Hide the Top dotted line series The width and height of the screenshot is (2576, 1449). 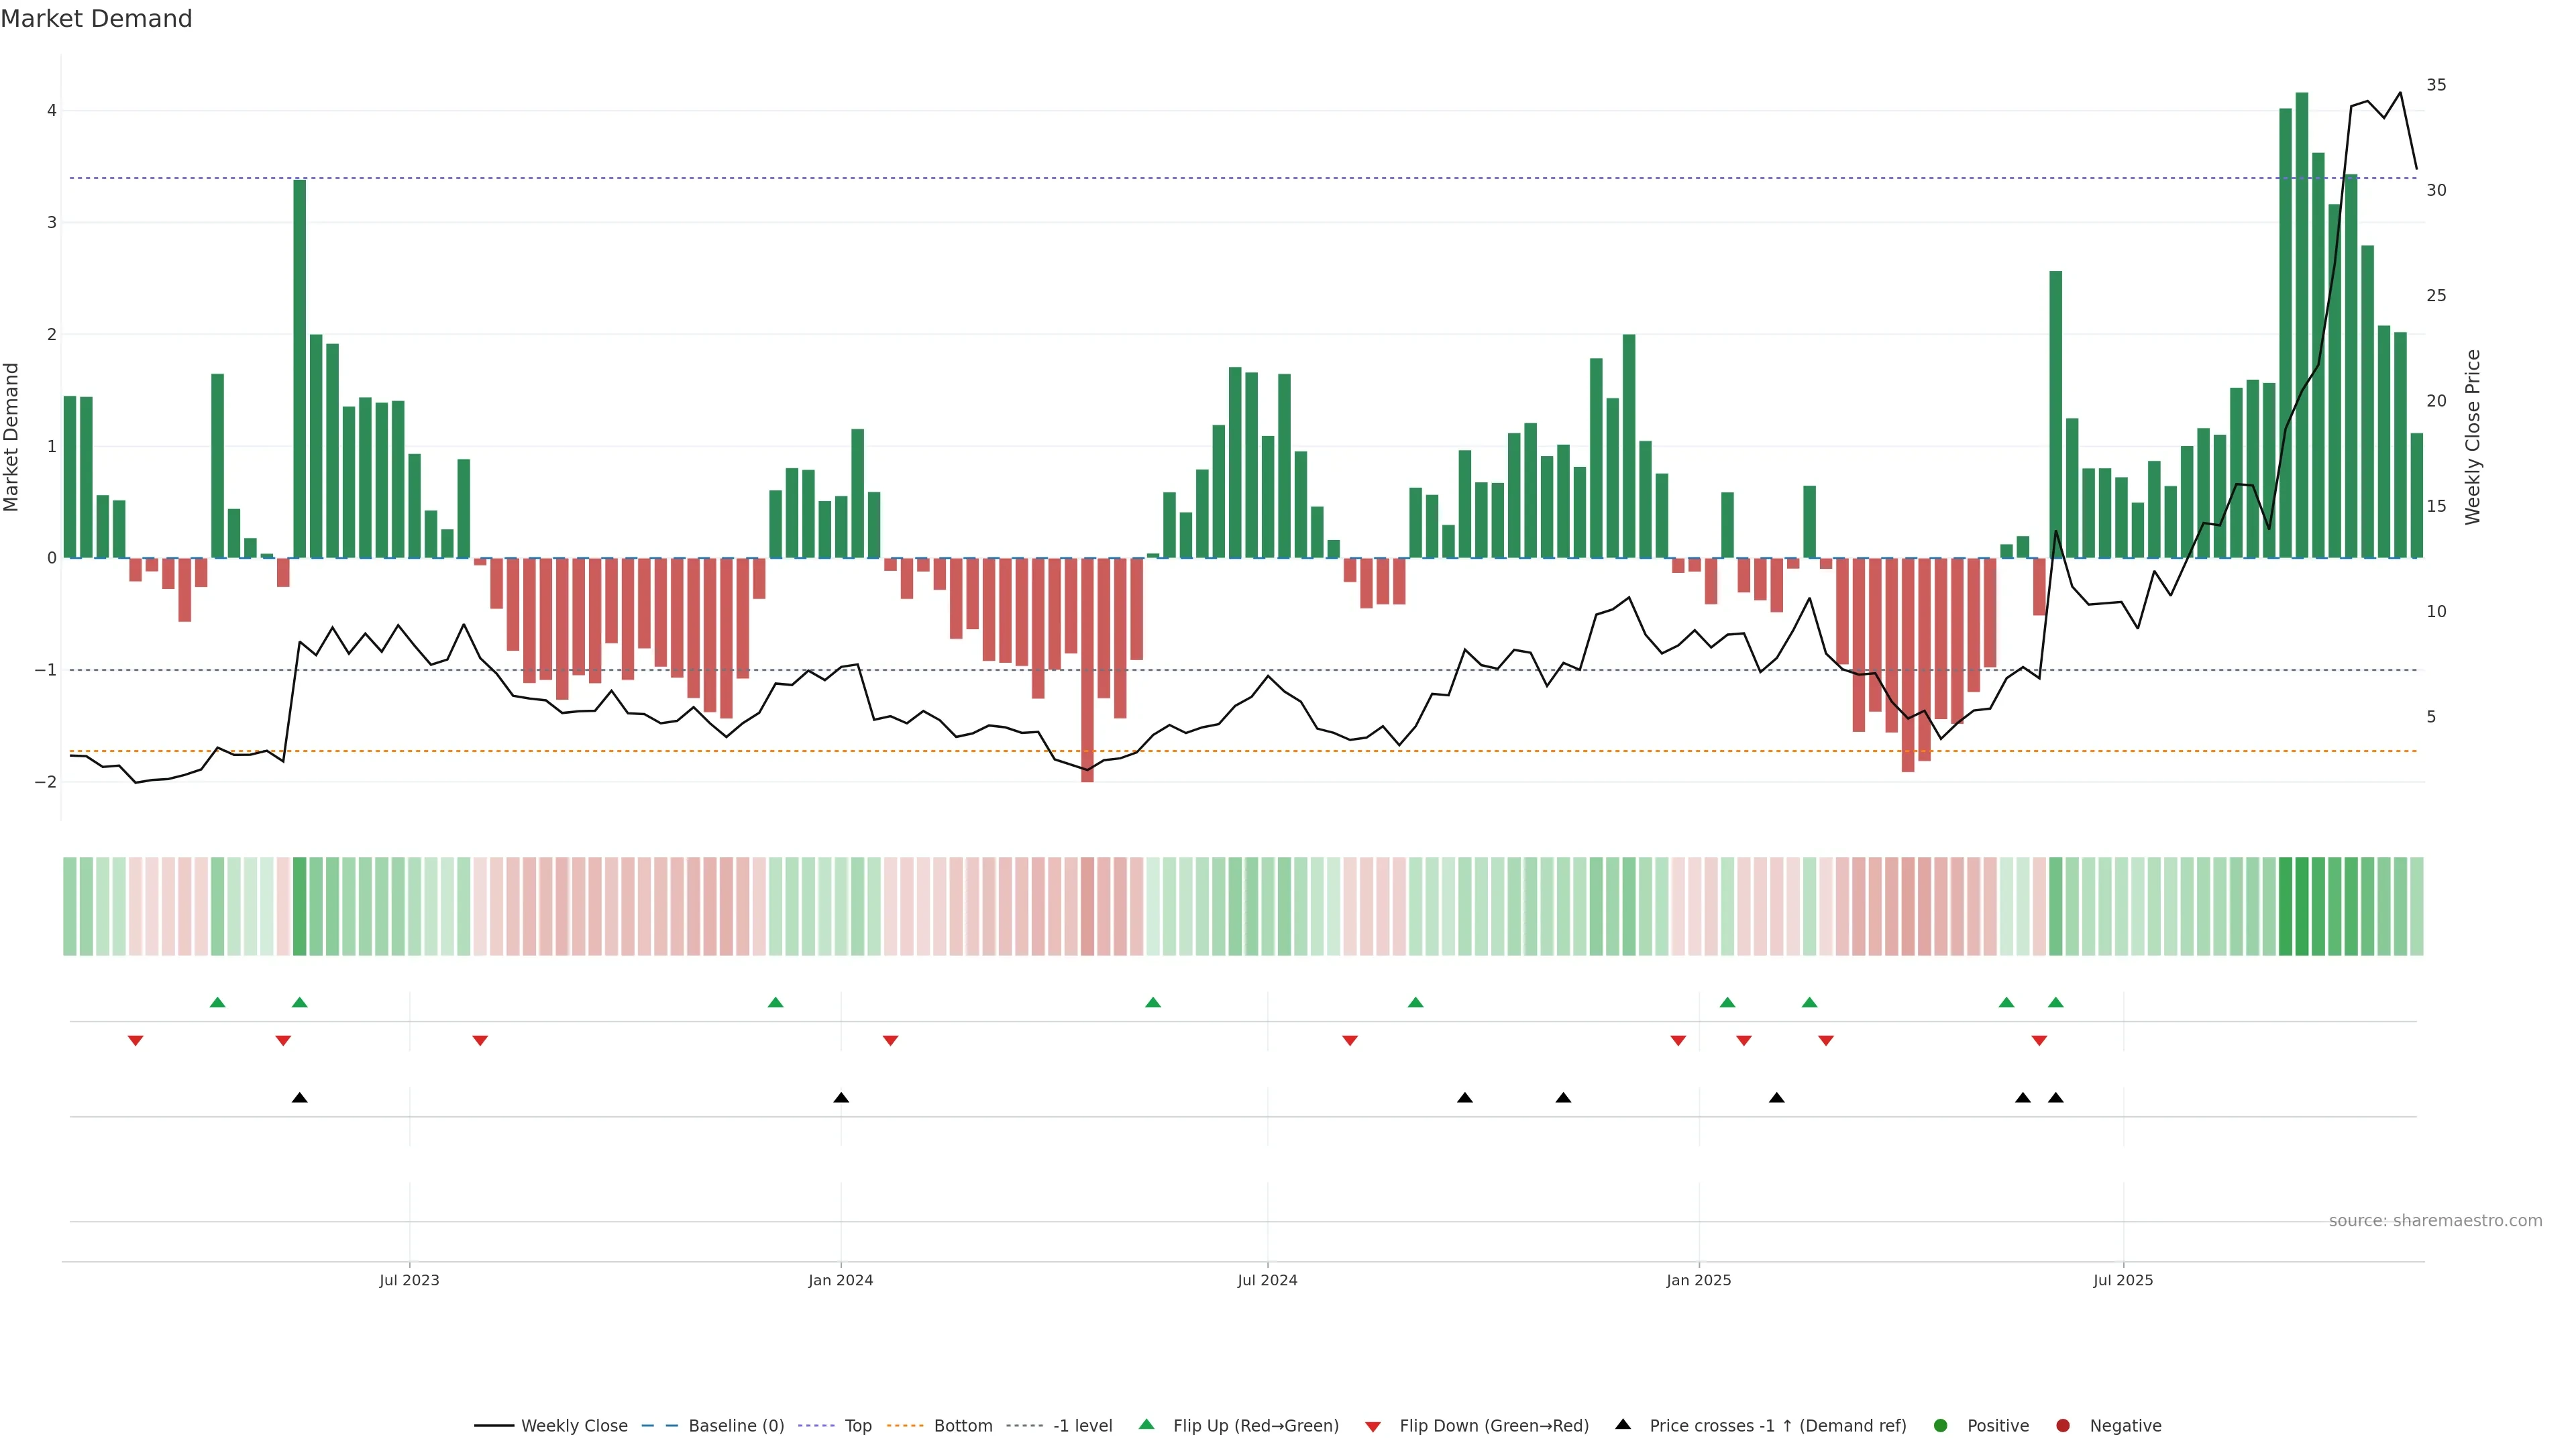[857, 1425]
